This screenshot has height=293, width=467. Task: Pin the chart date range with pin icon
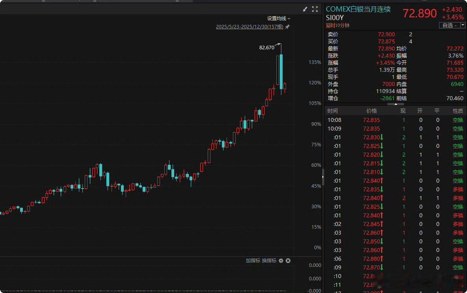[287, 27]
